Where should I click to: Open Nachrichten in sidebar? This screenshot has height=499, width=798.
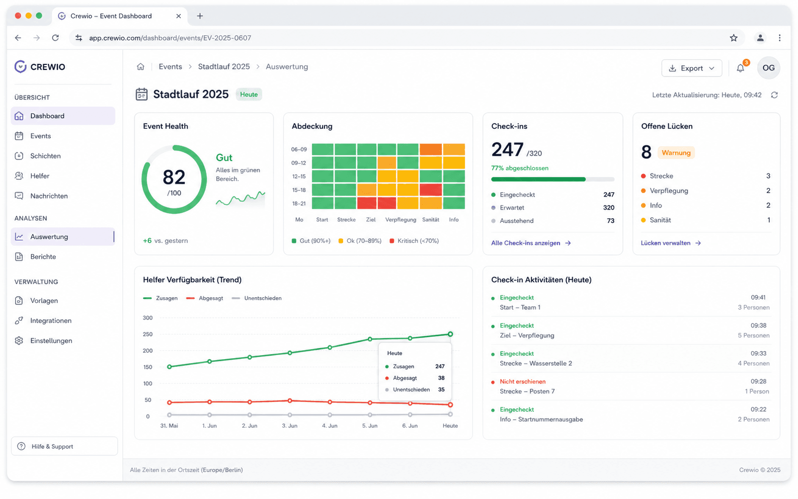[63, 196]
